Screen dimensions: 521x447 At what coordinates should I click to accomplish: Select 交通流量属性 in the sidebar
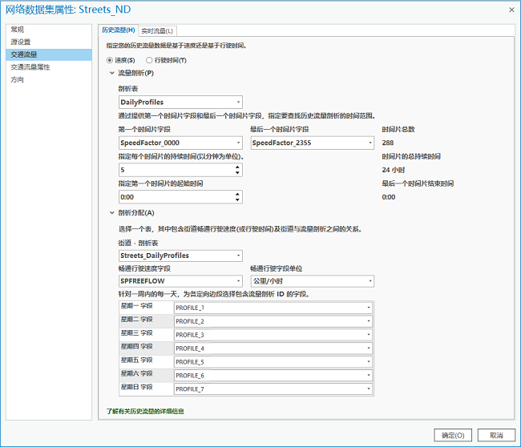30,67
